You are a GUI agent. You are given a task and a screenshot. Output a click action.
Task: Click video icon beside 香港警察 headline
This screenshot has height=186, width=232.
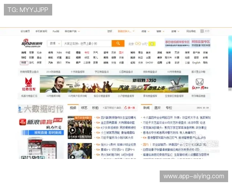coord(144,138)
